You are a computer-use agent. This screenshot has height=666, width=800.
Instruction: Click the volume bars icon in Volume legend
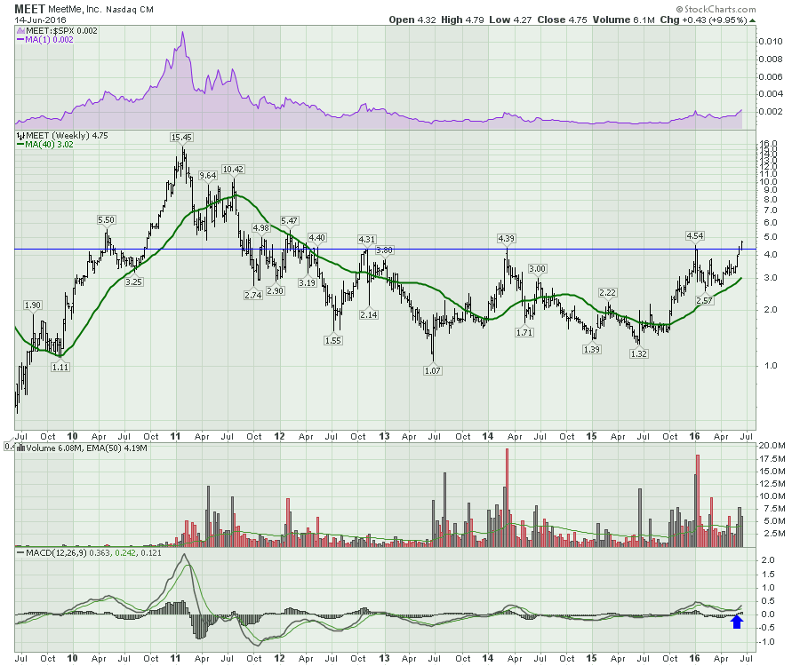click(x=20, y=448)
